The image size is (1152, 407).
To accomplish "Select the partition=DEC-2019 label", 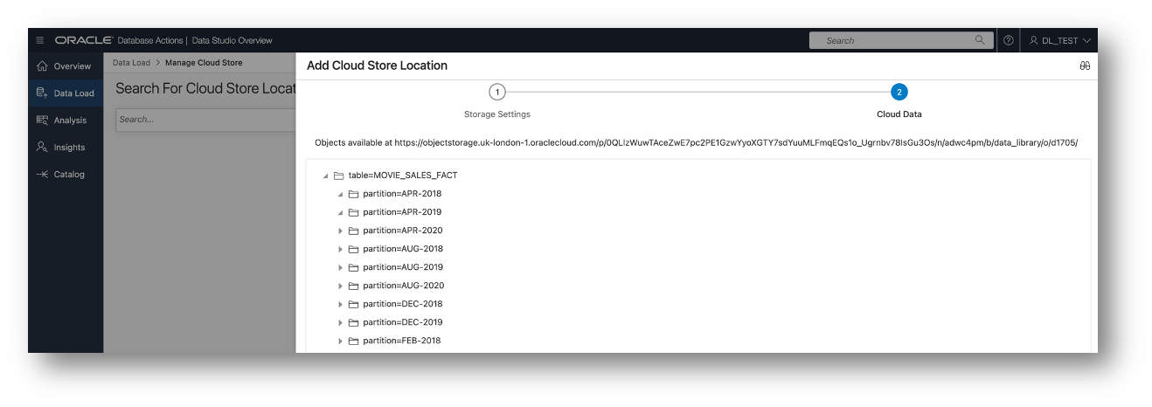I will pyautogui.click(x=403, y=322).
